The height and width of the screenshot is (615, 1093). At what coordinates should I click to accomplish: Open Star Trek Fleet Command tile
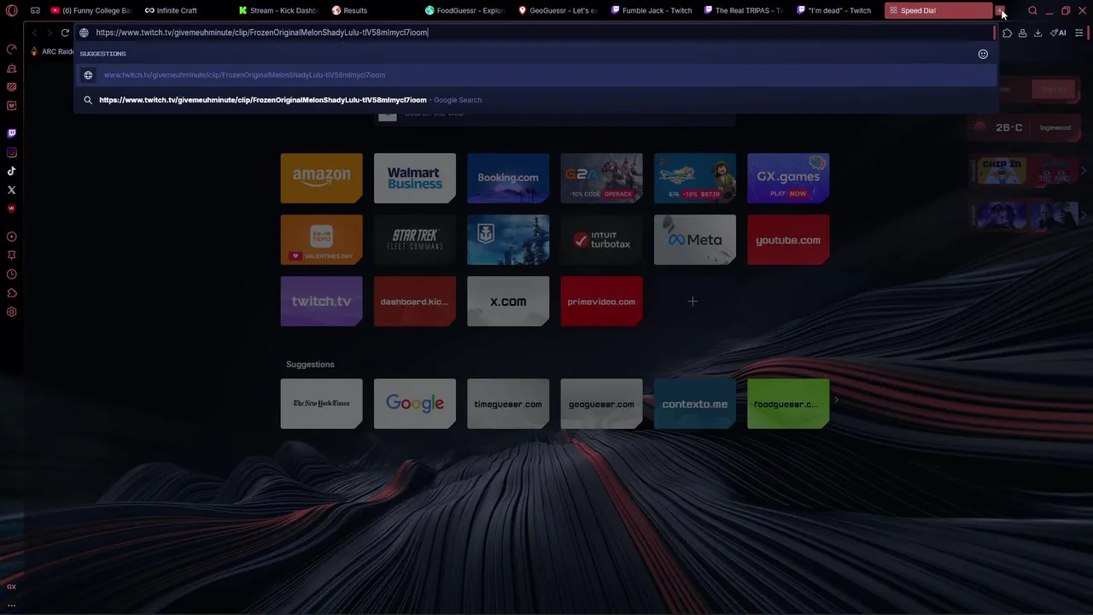pyautogui.click(x=415, y=240)
